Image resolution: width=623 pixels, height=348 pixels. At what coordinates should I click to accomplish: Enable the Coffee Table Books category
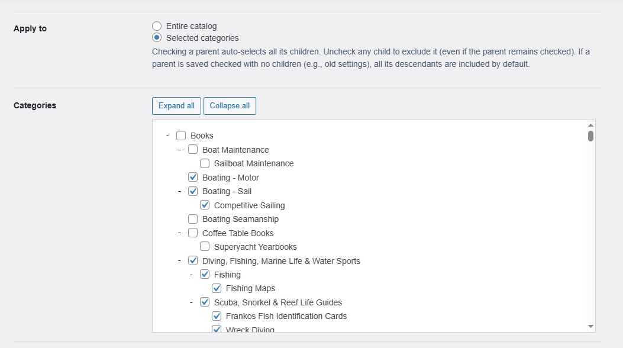point(192,233)
